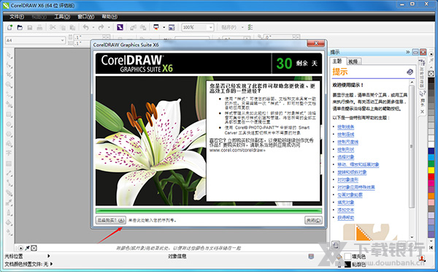
Task: Select the Zoom magnifier tool
Action: tap(9, 85)
